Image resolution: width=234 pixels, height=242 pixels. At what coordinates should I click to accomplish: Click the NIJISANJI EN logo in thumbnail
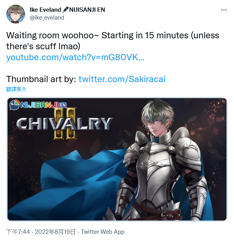tap(38, 105)
